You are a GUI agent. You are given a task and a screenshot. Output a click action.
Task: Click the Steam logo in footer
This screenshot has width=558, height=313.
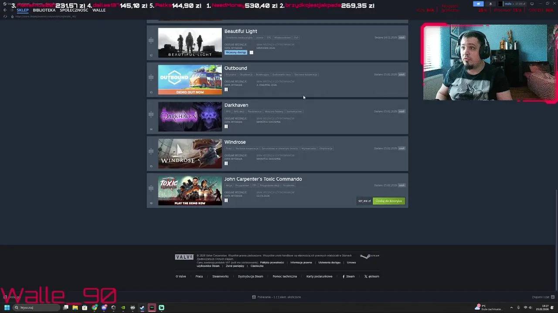coord(370,256)
